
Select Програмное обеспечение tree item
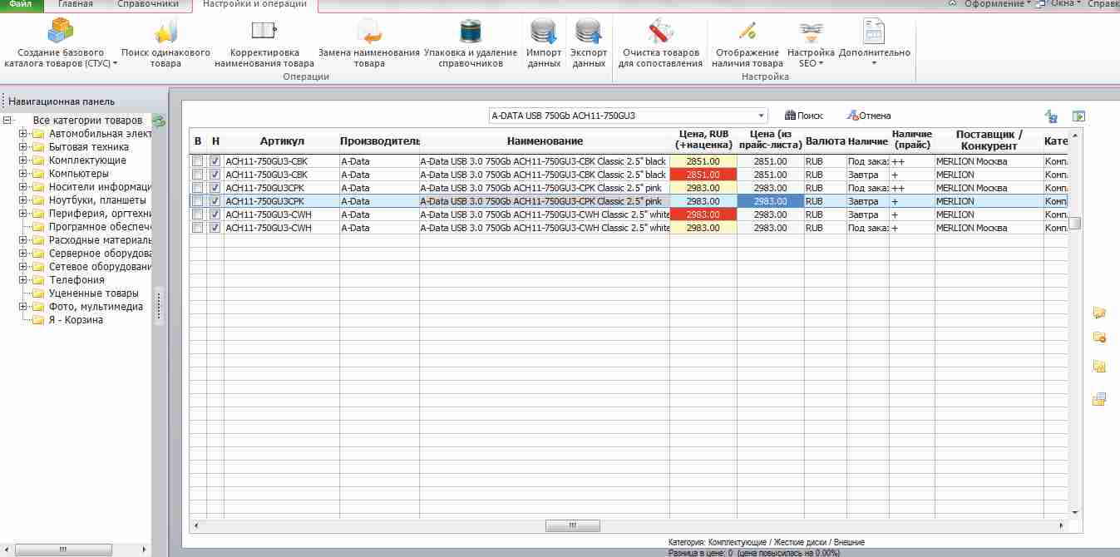coord(100,227)
